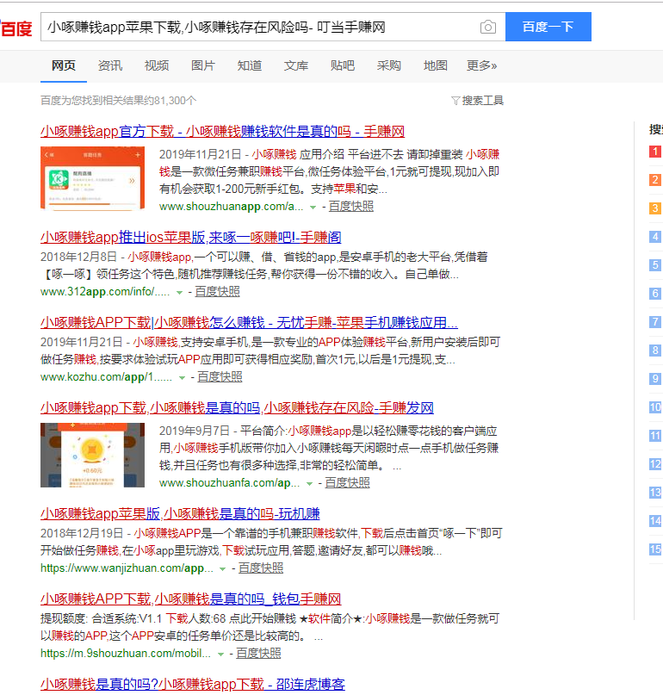Viewport: 663px width, 695px height.
Task: Click hot search rank 5 badge
Action: (x=655, y=265)
